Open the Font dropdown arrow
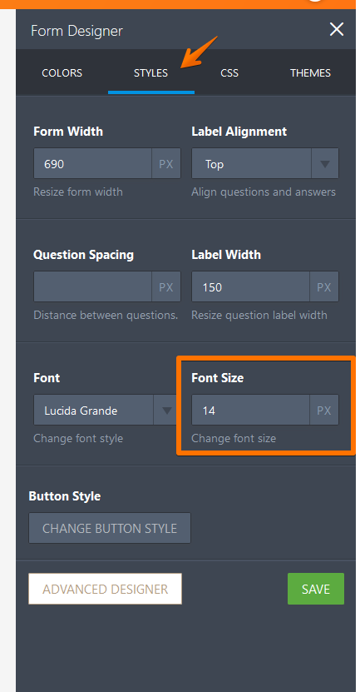 166,411
